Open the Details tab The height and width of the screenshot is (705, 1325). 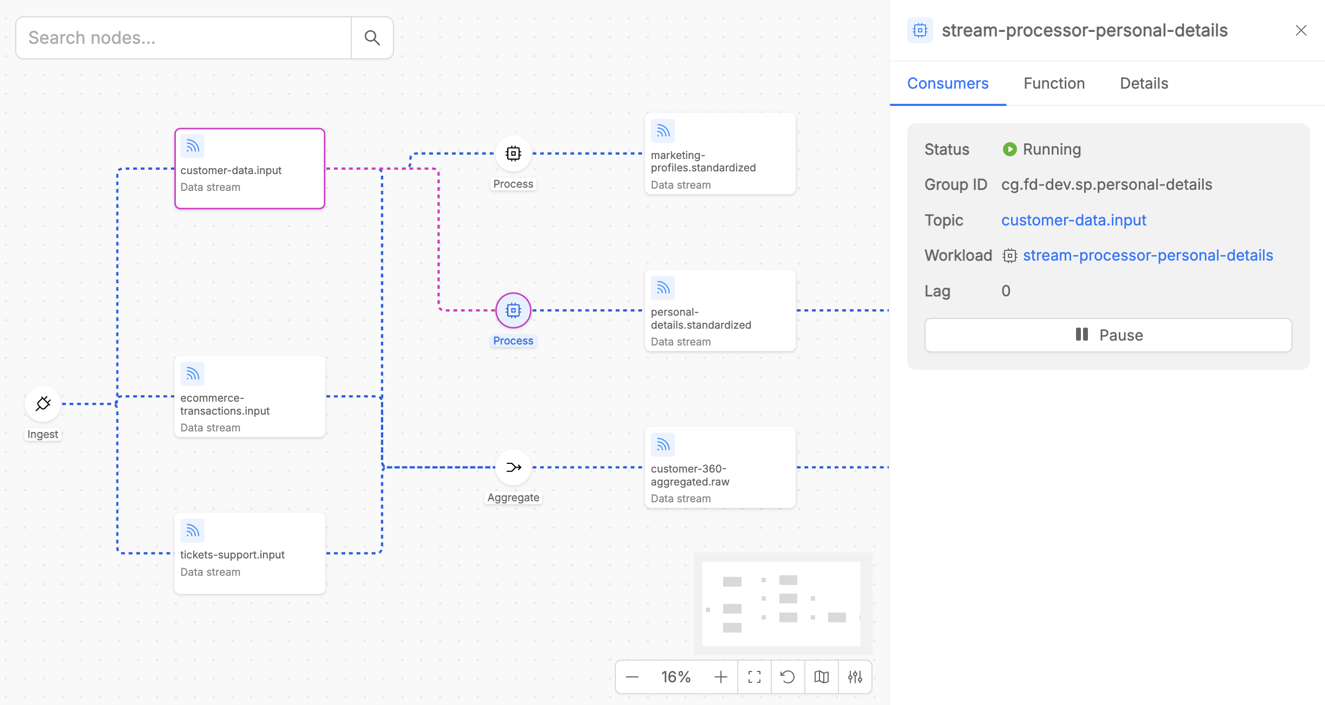(x=1144, y=83)
